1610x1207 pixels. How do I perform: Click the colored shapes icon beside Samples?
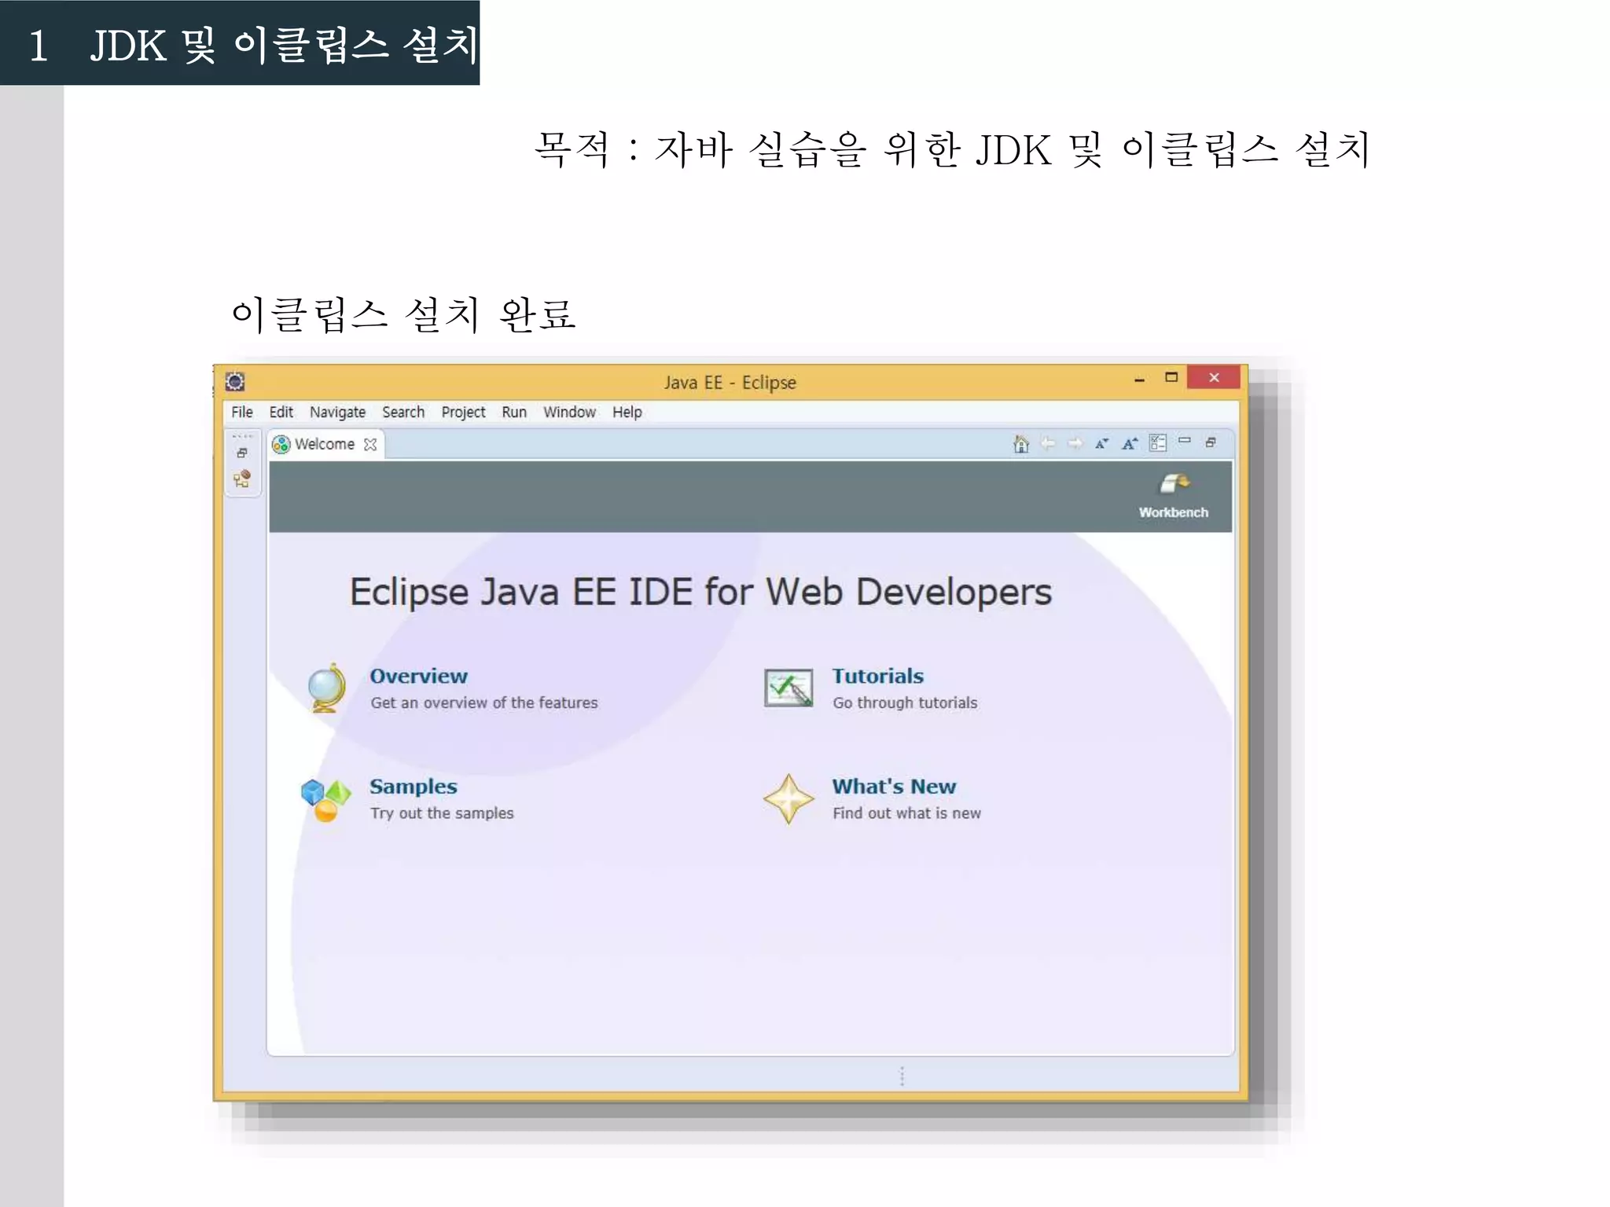[325, 800]
